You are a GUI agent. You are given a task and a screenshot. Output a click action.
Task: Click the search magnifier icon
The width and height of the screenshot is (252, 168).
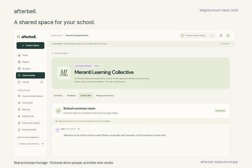[x=182, y=36]
